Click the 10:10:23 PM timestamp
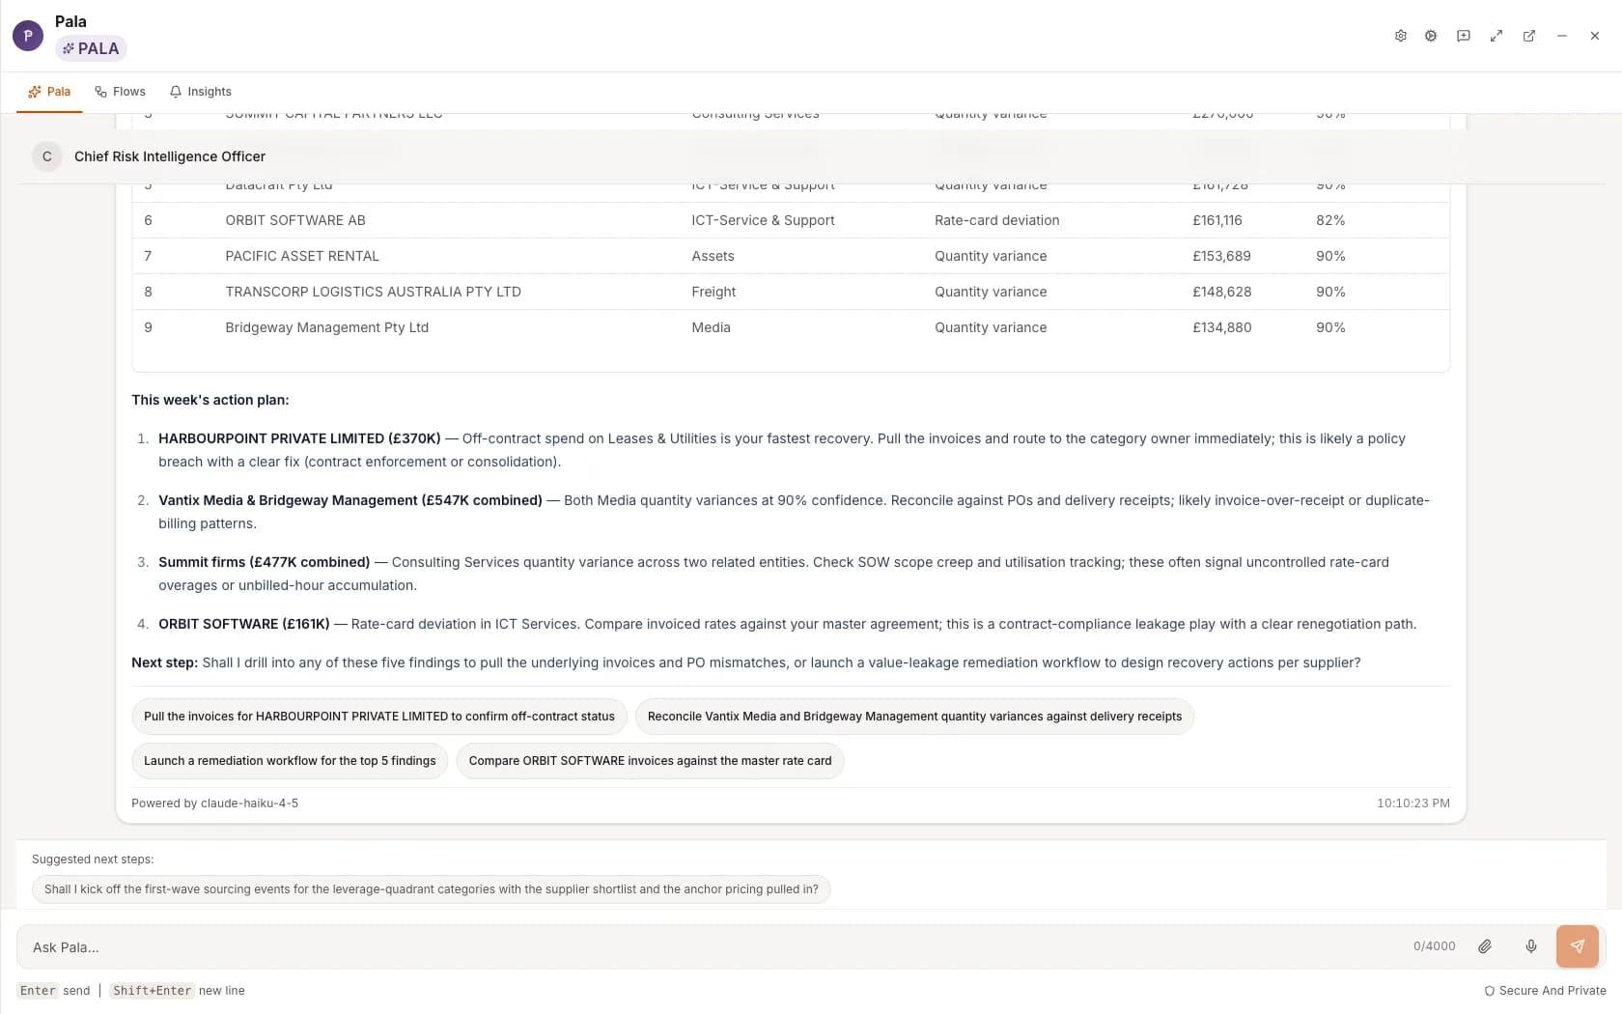The image size is (1622, 1014). (1413, 803)
